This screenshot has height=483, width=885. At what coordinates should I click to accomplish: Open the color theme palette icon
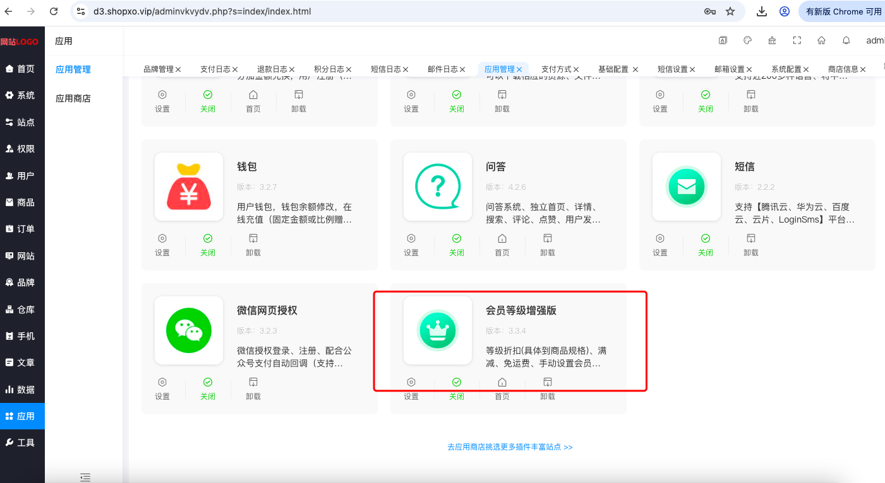747,40
